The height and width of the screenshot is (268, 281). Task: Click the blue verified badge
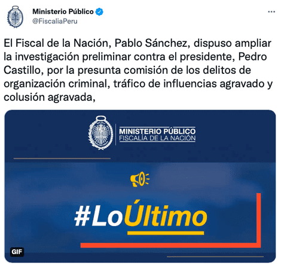point(99,12)
